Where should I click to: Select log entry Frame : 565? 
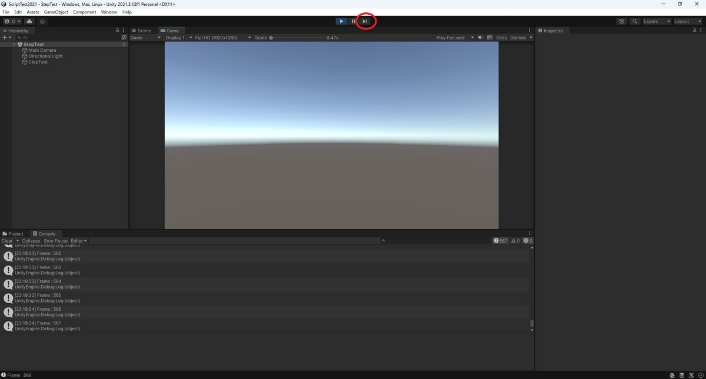pos(265,298)
